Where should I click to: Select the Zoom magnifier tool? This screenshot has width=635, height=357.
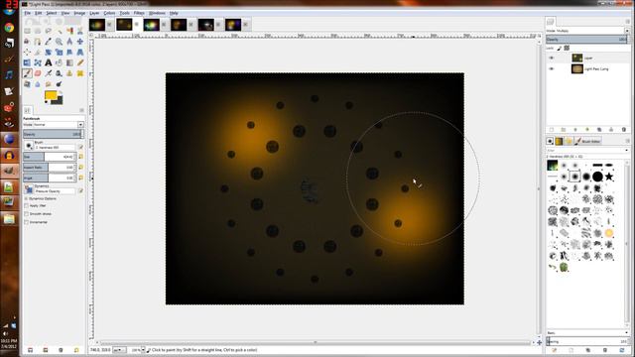(60, 42)
